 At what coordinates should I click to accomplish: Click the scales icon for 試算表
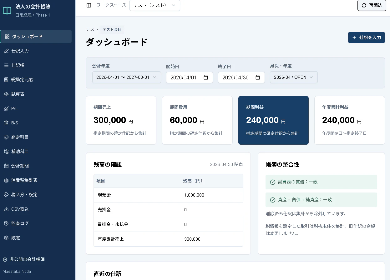[6, 94]
